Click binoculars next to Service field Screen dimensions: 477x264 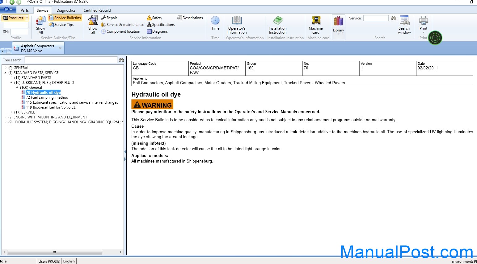(393, 18)
